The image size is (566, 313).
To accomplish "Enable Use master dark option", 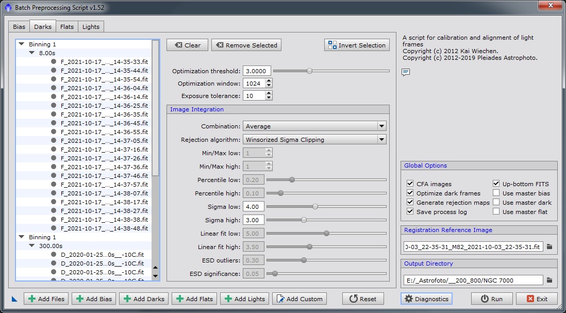I will click(496, 203).
